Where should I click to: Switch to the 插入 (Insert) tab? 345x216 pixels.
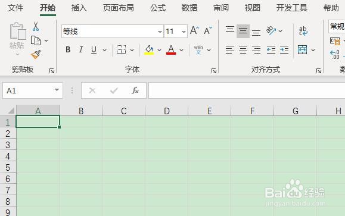(79, 8)
